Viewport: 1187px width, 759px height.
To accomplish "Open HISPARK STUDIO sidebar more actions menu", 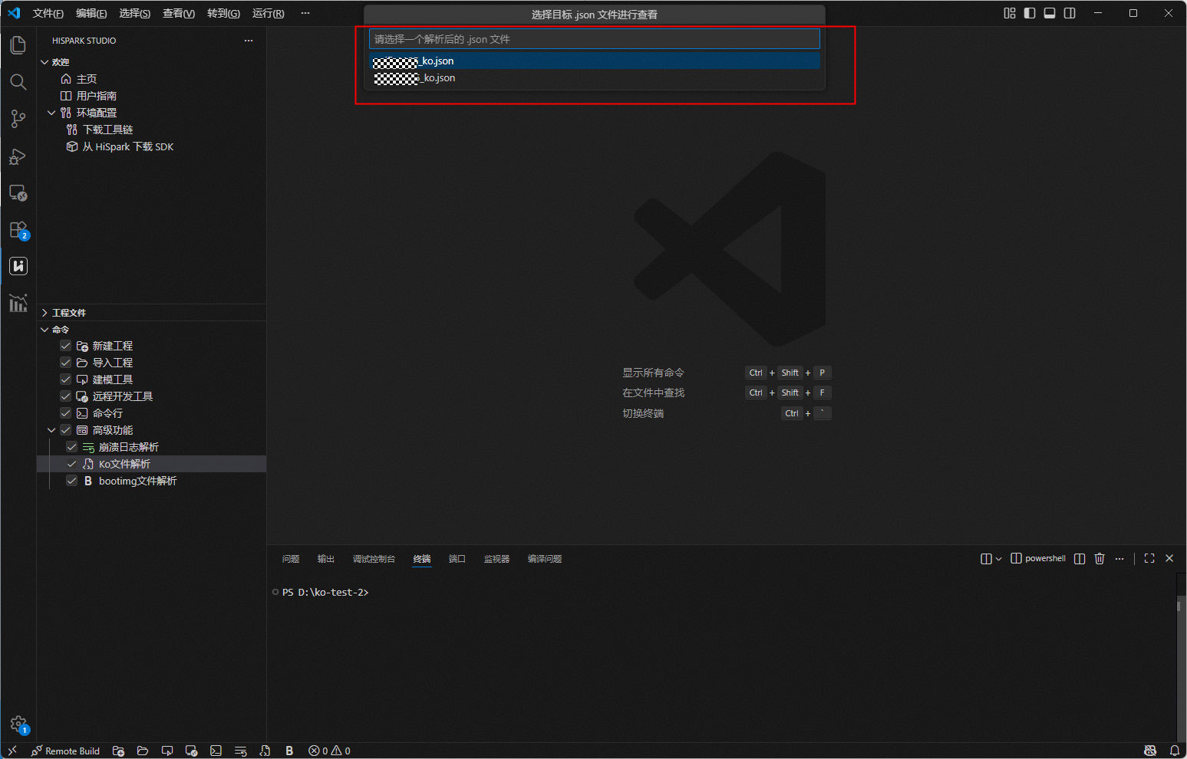I will 248,41.
